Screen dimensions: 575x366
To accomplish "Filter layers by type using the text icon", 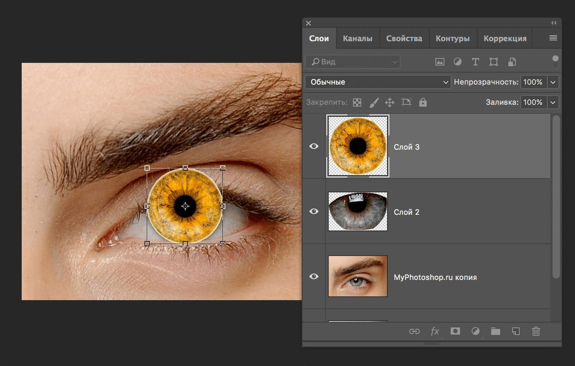I will [x=475, y=62].
